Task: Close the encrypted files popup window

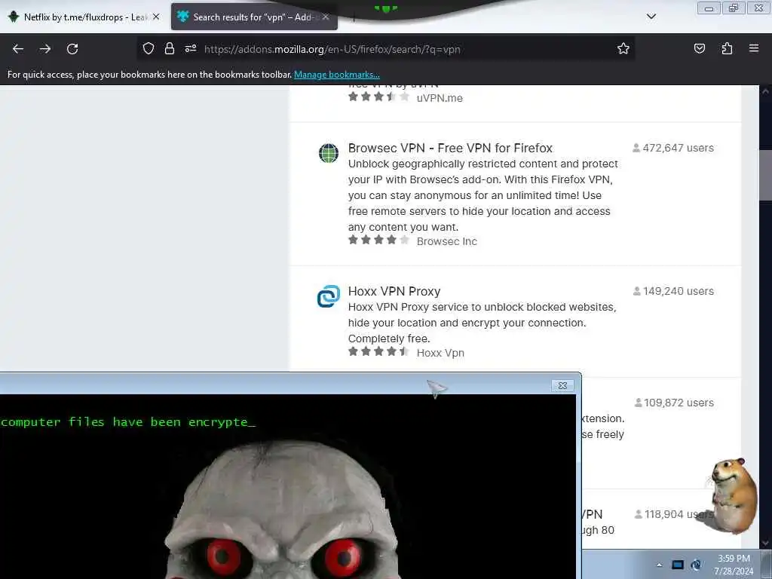Action: 562,385
